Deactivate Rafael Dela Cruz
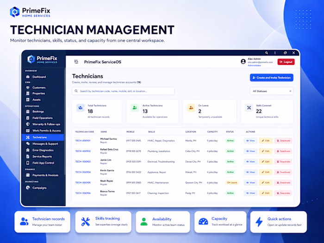This screenshot has height=243, width=324. click(x=283, y=151)
